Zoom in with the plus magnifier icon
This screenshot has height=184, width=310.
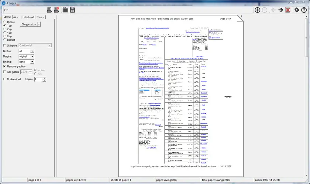[258, 10]
